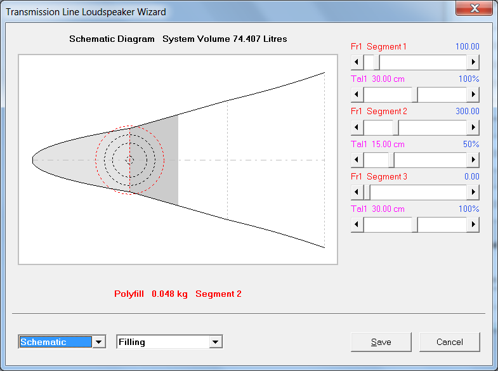
Task: Click the "Fr1 Segment 3" label
Action: click(379, 176)
